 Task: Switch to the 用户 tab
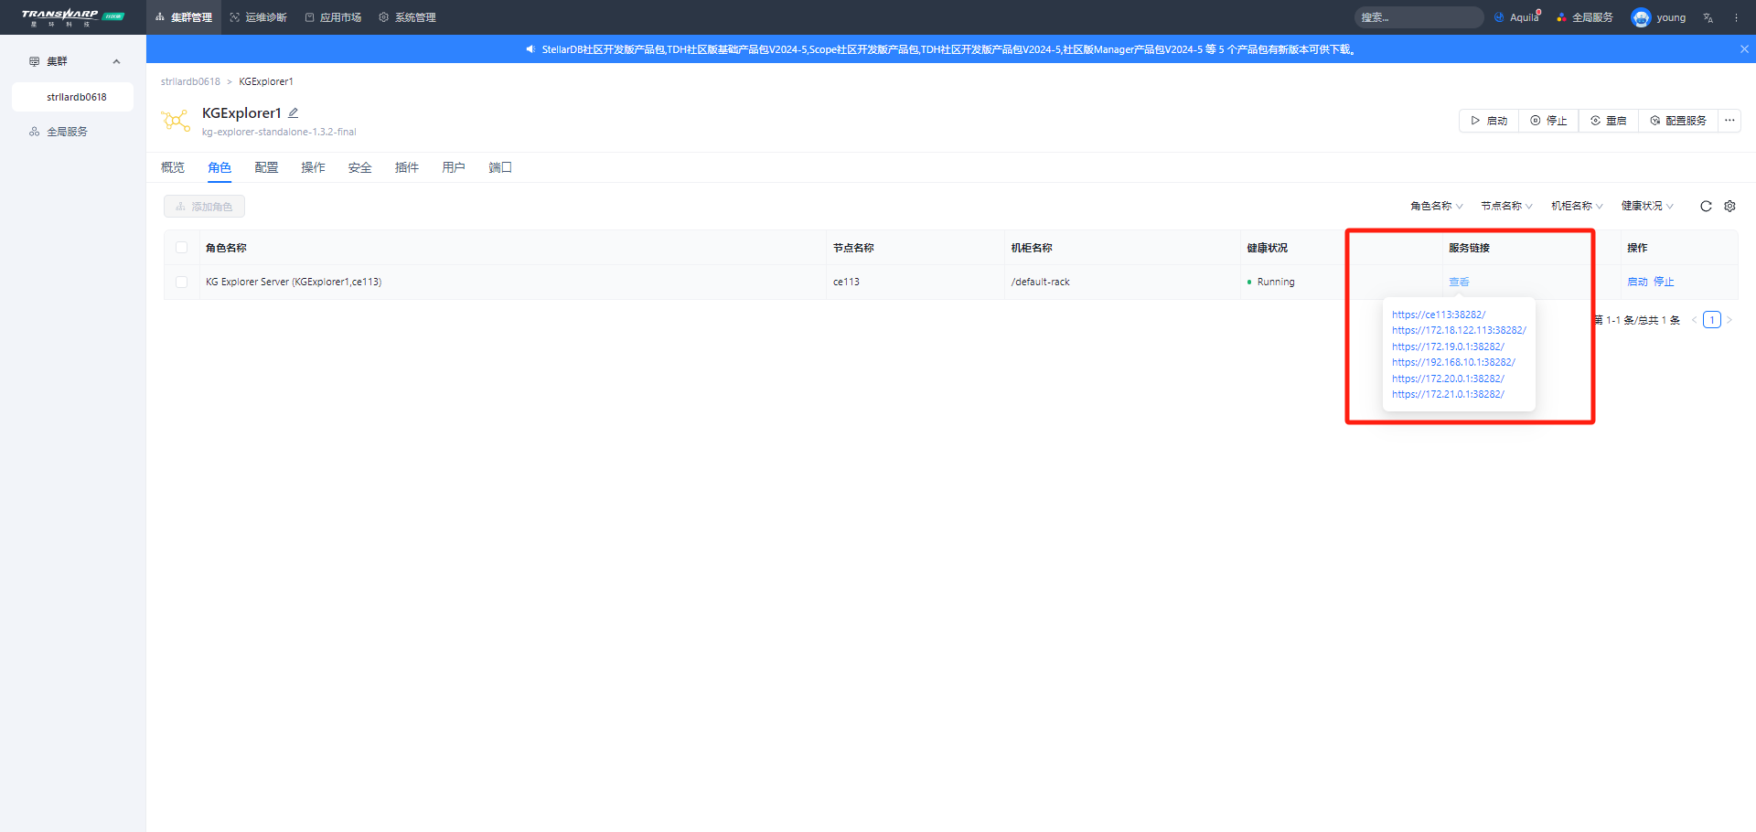click(x=454, y=167)
